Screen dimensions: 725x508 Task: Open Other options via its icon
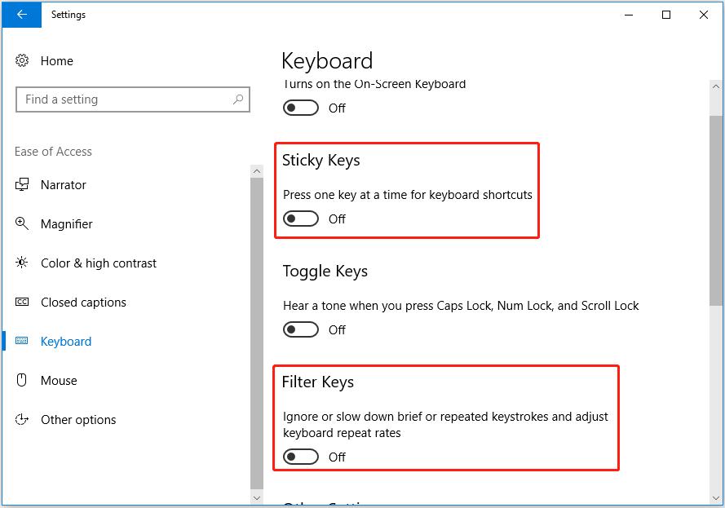coord(24,420)
